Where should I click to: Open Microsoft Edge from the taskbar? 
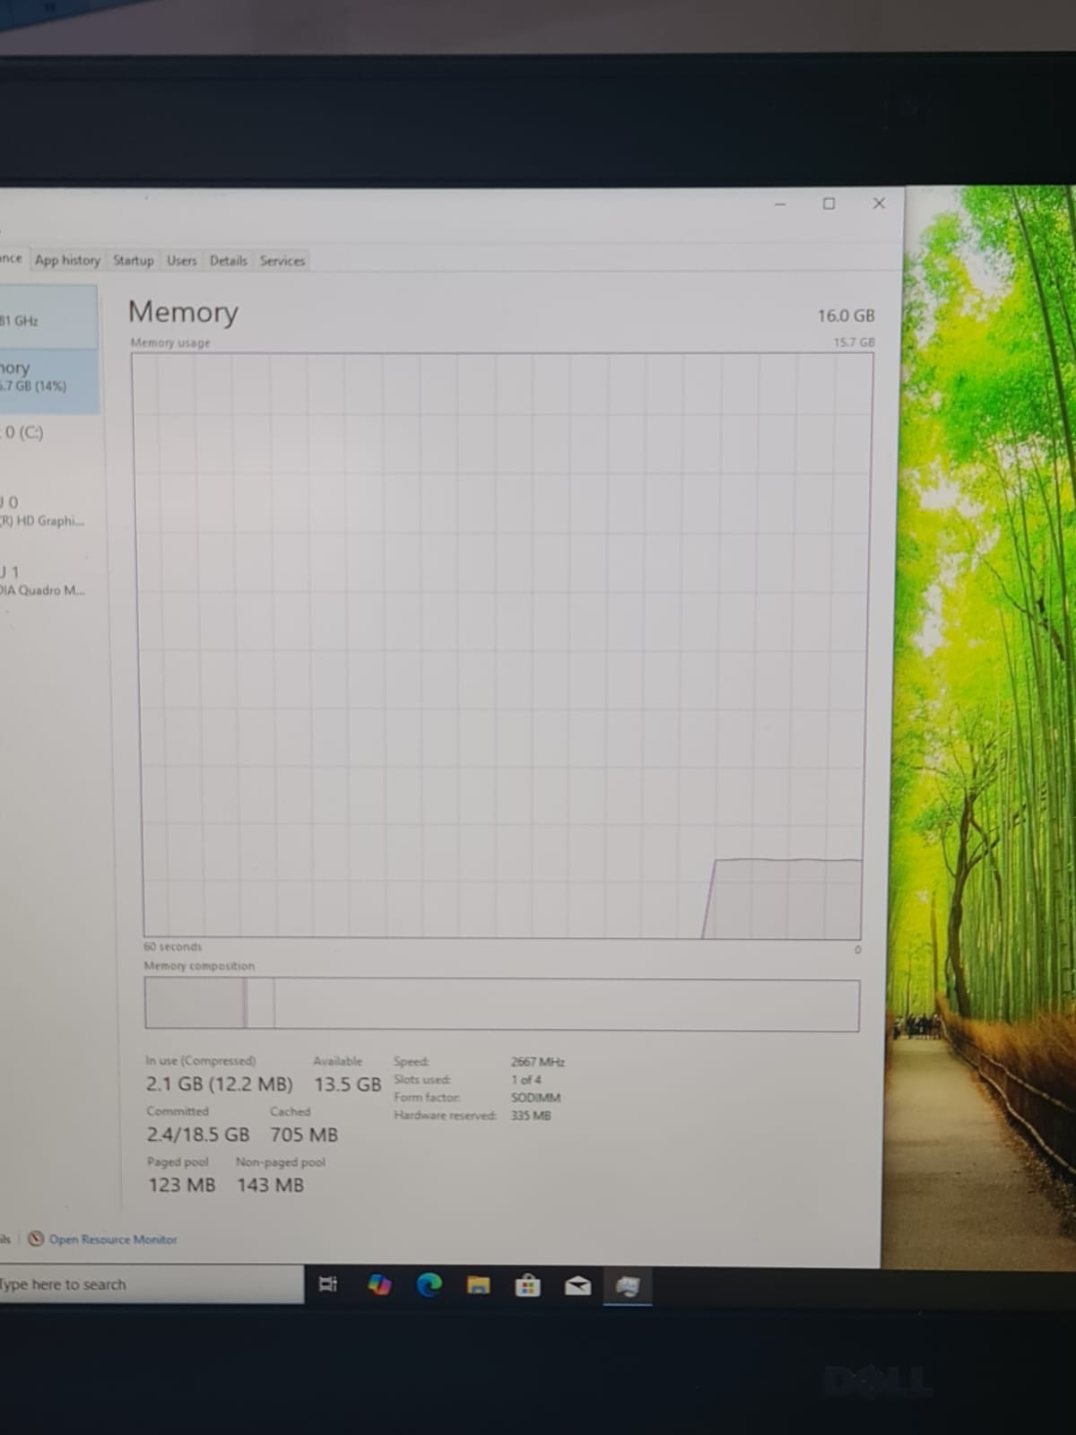[x=430, y=1285]
